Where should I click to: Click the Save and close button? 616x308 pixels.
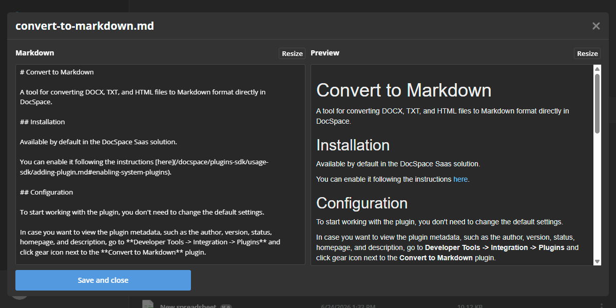click(103, 280)
